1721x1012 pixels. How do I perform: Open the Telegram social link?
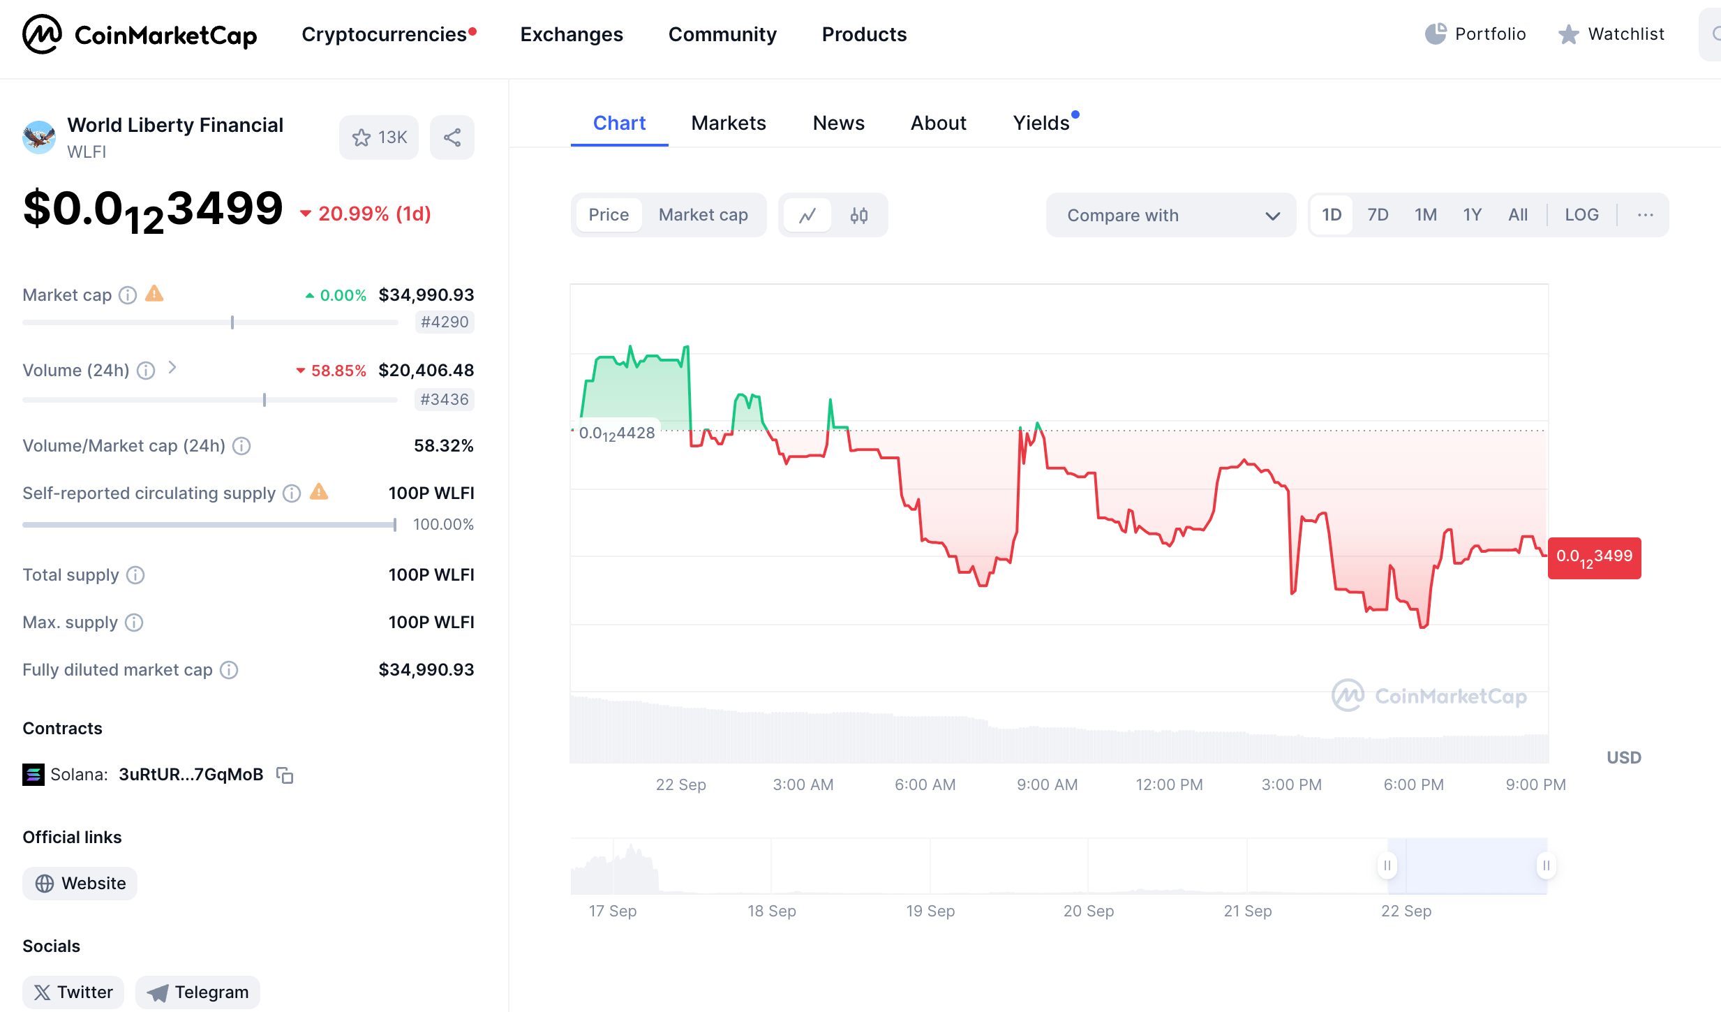coord(198,992)
